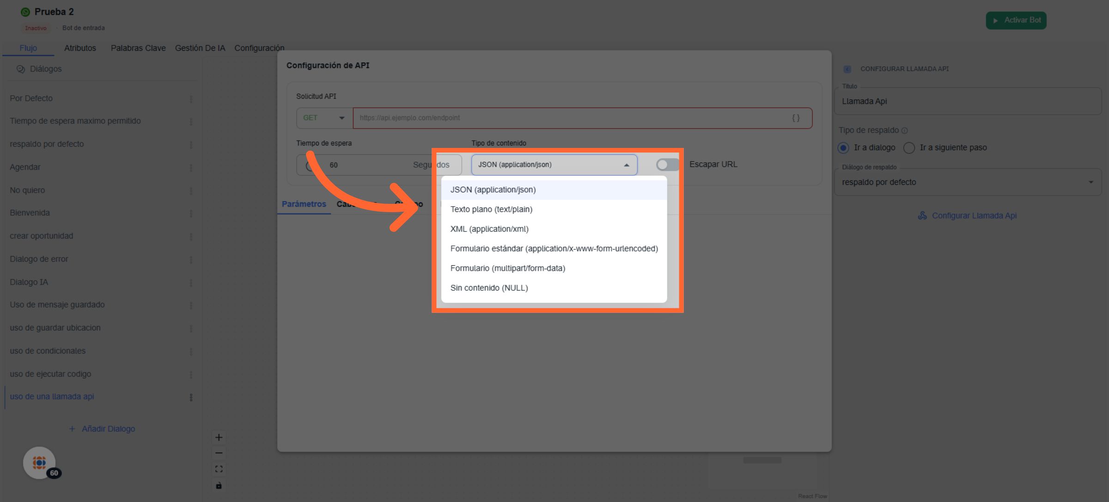Switch to the Atributos tab
The height and width of the screenshot is (502, 1109).
(x=80, y=48)
